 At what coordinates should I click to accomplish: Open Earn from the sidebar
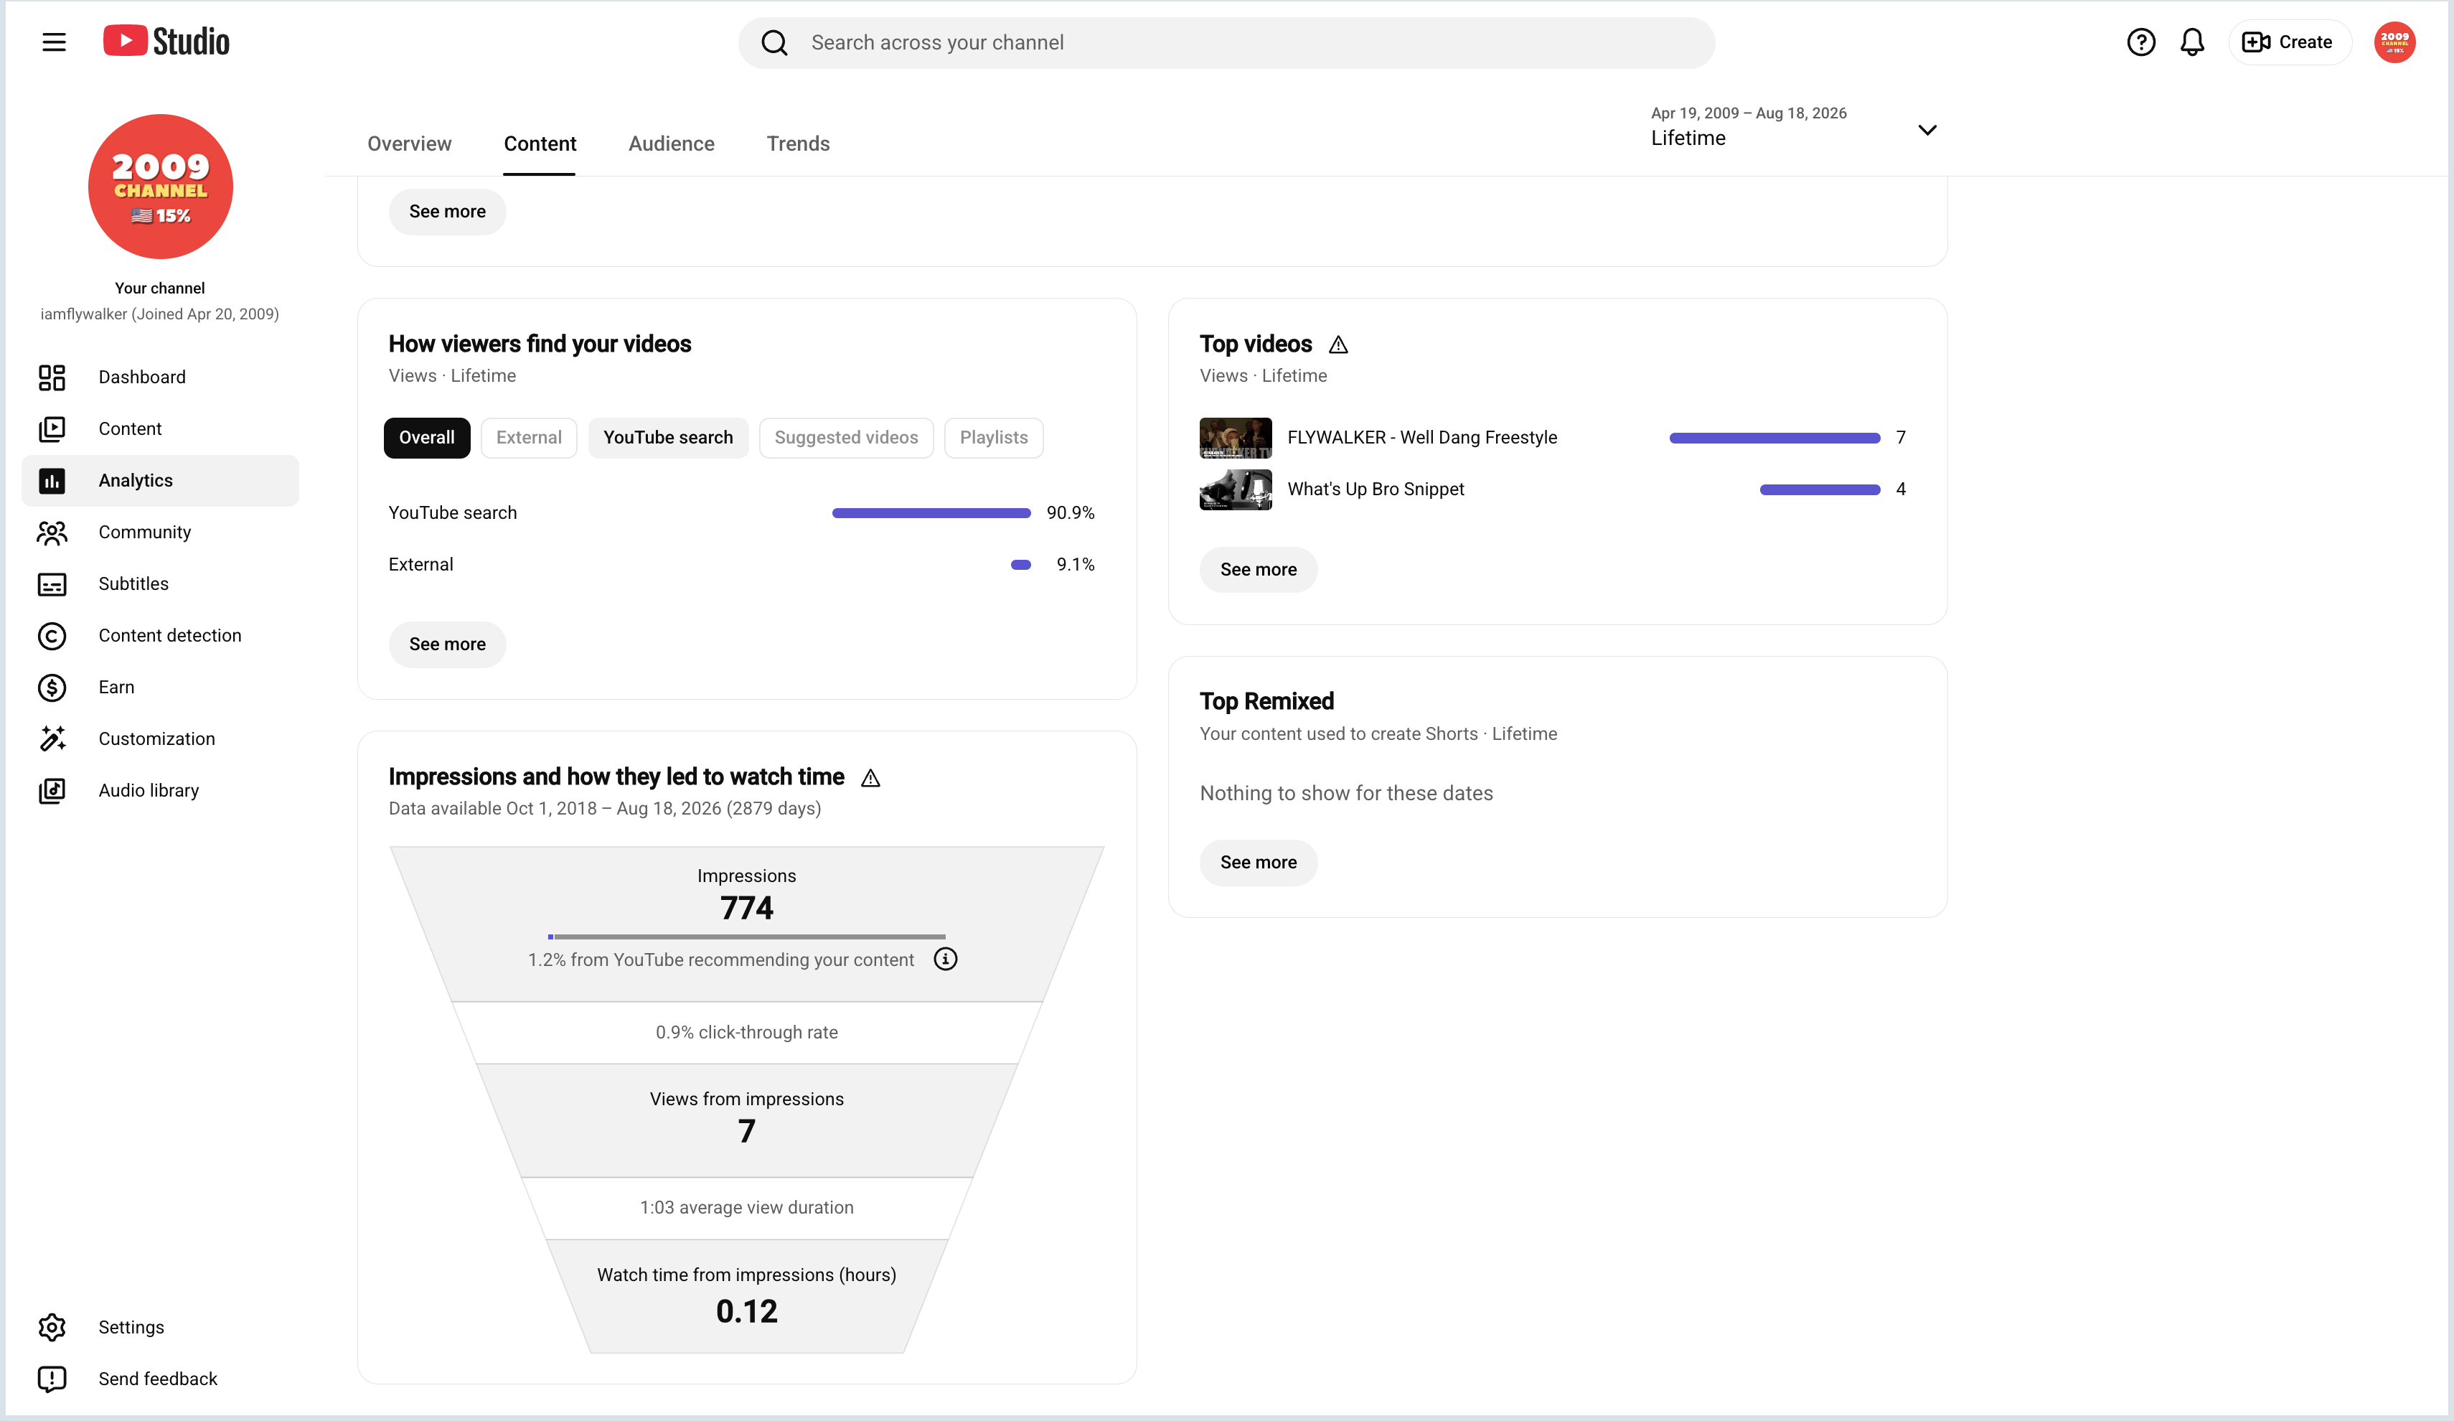tap(161, 687)
